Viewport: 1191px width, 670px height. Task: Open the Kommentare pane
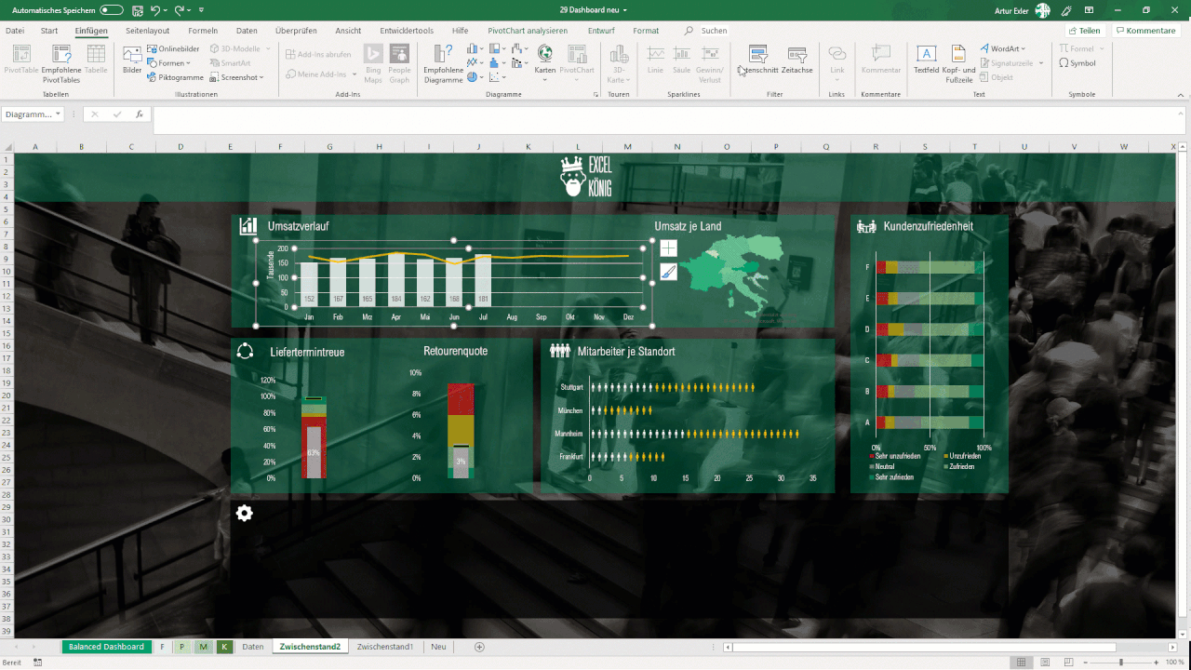[x=1144, y=29]
